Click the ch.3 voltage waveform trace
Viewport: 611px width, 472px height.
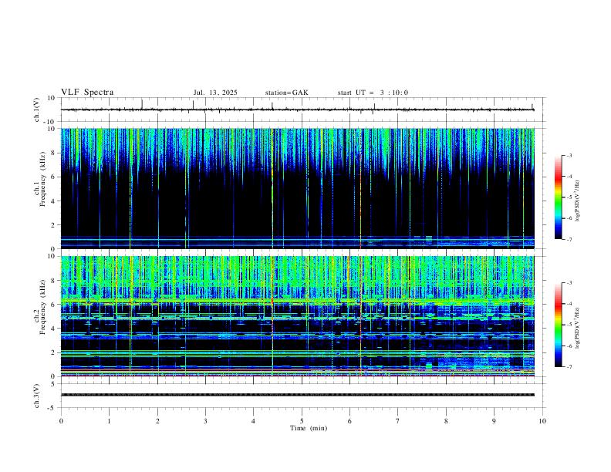point(298,395)
